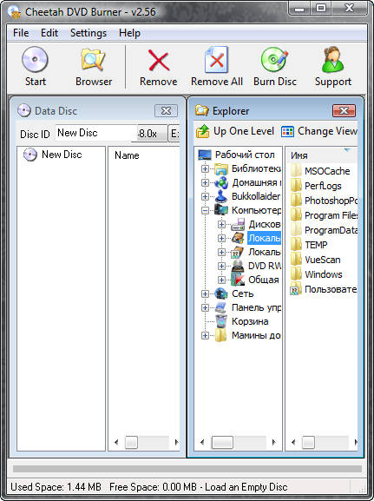Viewport: 374px width, 501px height.
Task: Close the Data Disc panel
Action: point(166,111)
